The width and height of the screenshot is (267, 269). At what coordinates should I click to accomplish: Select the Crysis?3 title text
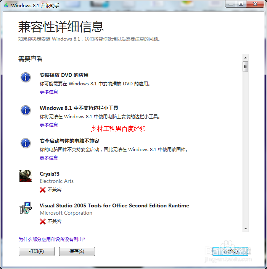[50, 174]
